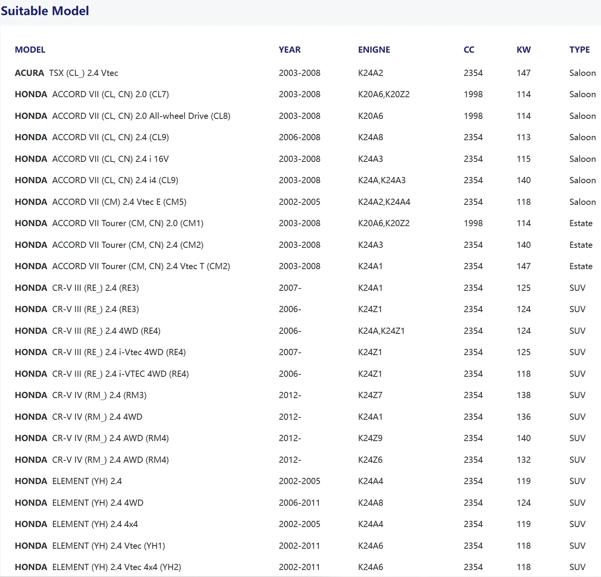
Task: Click the KW value '115'
Action: click(524, 159)
